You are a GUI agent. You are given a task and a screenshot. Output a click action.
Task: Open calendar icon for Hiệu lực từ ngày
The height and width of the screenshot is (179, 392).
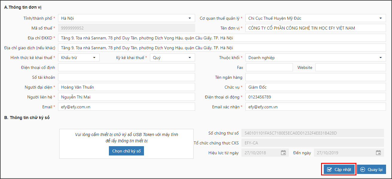283,153
